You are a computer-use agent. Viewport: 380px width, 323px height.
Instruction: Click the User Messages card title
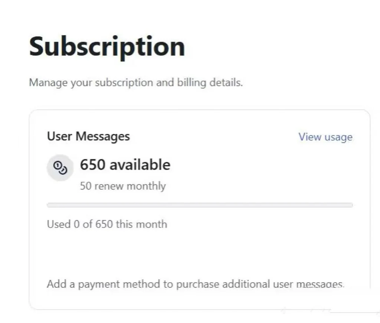coord(88,136)
